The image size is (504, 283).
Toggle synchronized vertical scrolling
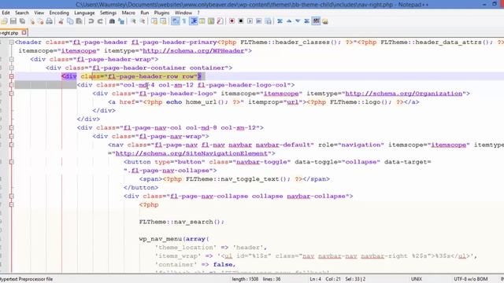tap(154, 21)
